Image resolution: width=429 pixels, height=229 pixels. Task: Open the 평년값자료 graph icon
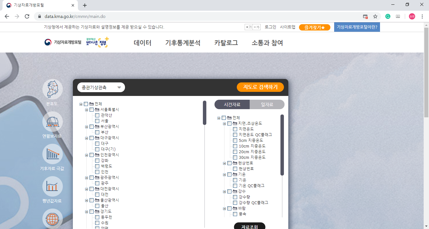point(52,187)
